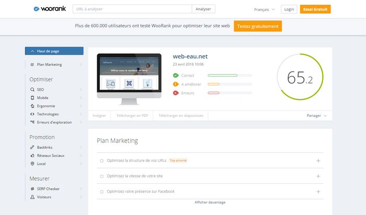Screen dimensions: 366x215
Task: Expand the Facebook presence task with plus
Action: coord(318,192)
